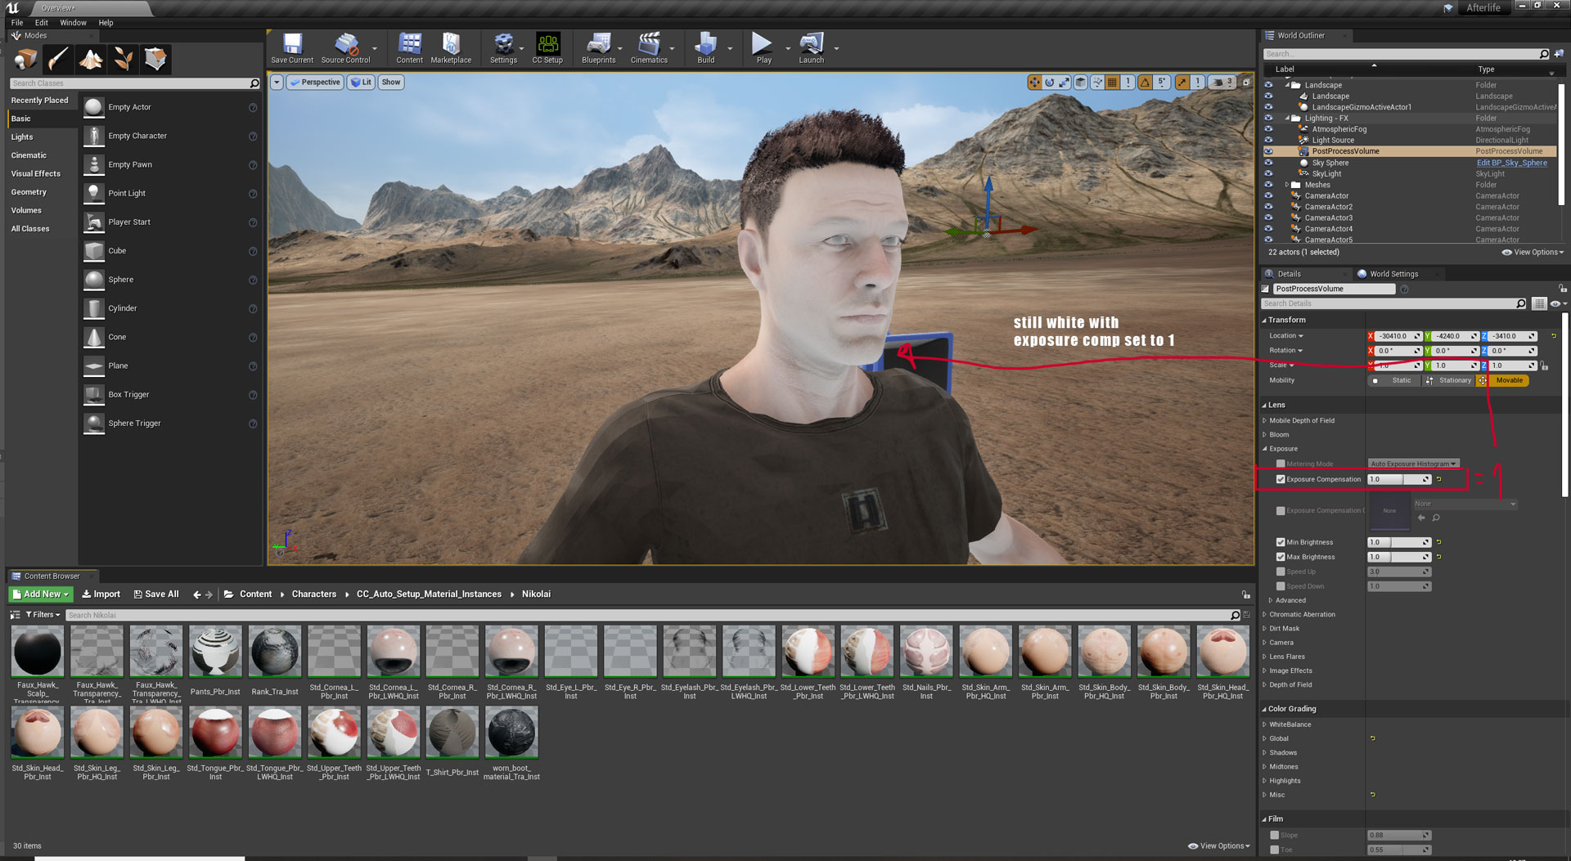Enable the Speed Down checkbox
1571x861 pixels.
1281,586
